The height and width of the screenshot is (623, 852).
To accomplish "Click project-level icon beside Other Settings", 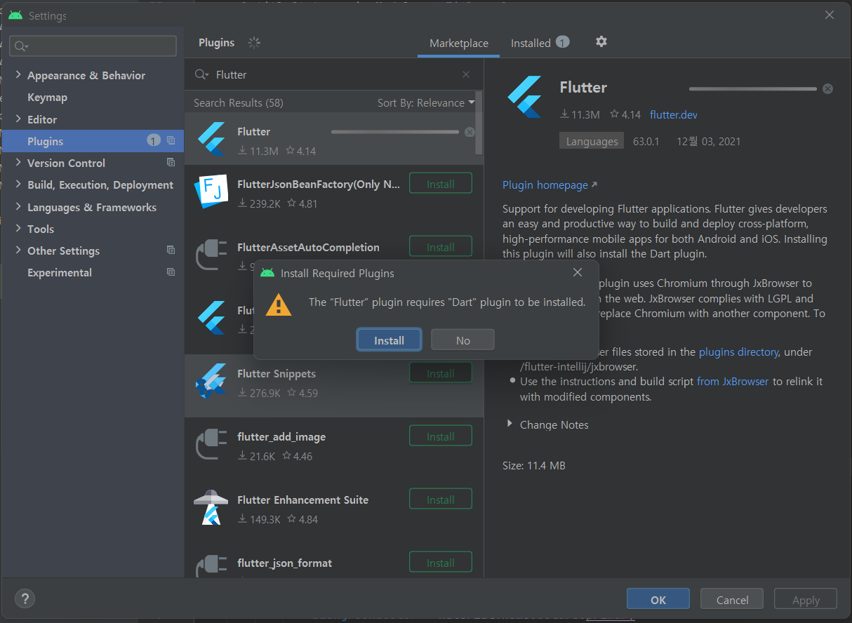I will click(171, 250).
